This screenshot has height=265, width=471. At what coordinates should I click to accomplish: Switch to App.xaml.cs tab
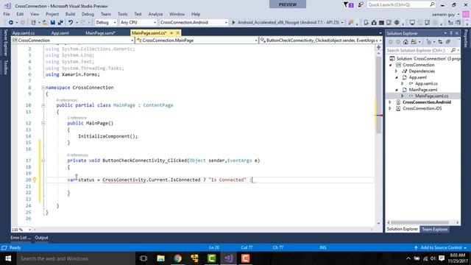(24, 33)
